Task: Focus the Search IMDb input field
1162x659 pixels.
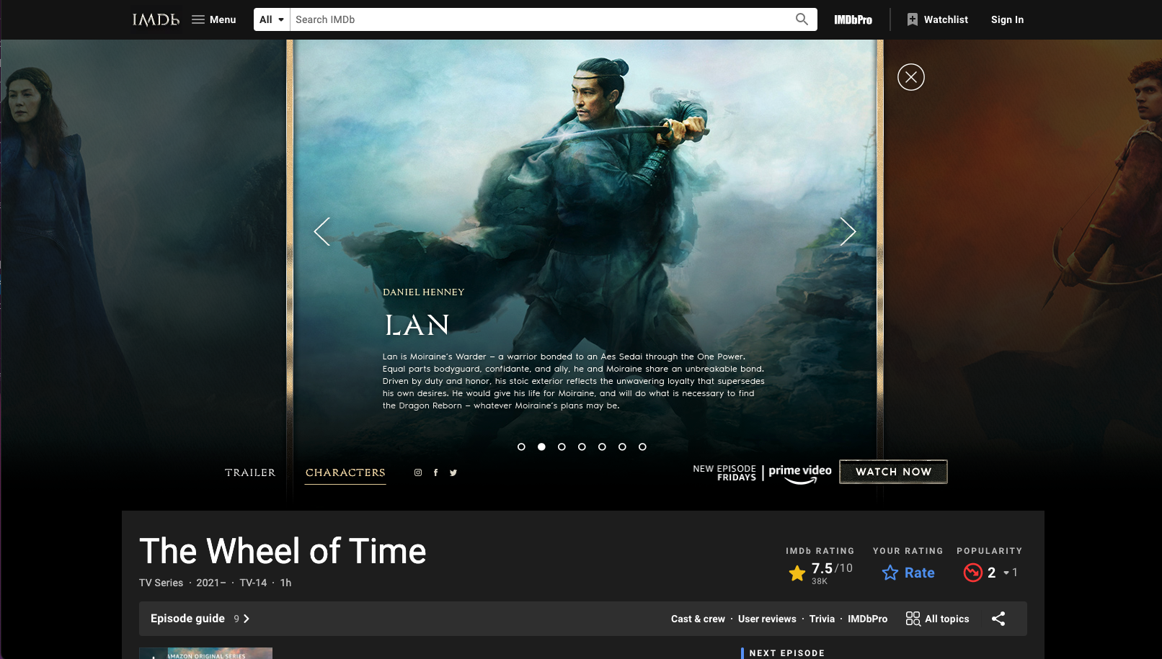Action: (538, 19)
